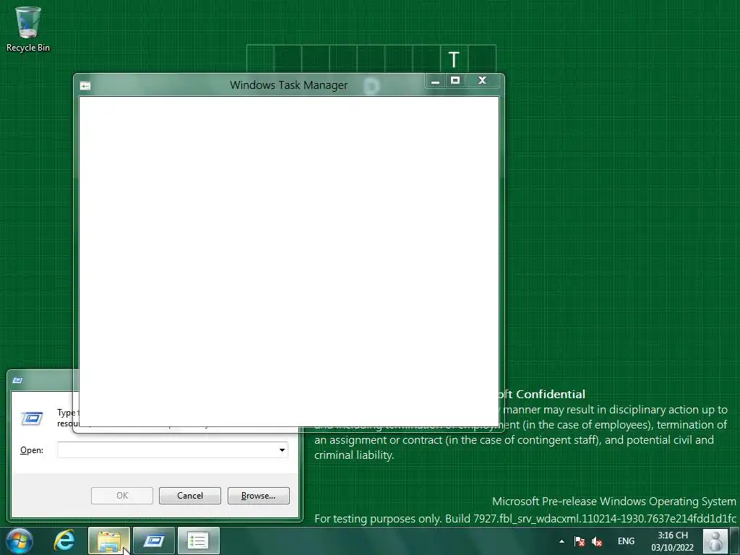Click the Start orb button
This screenshot has width=740, height=555.
[x=20, y=541]
